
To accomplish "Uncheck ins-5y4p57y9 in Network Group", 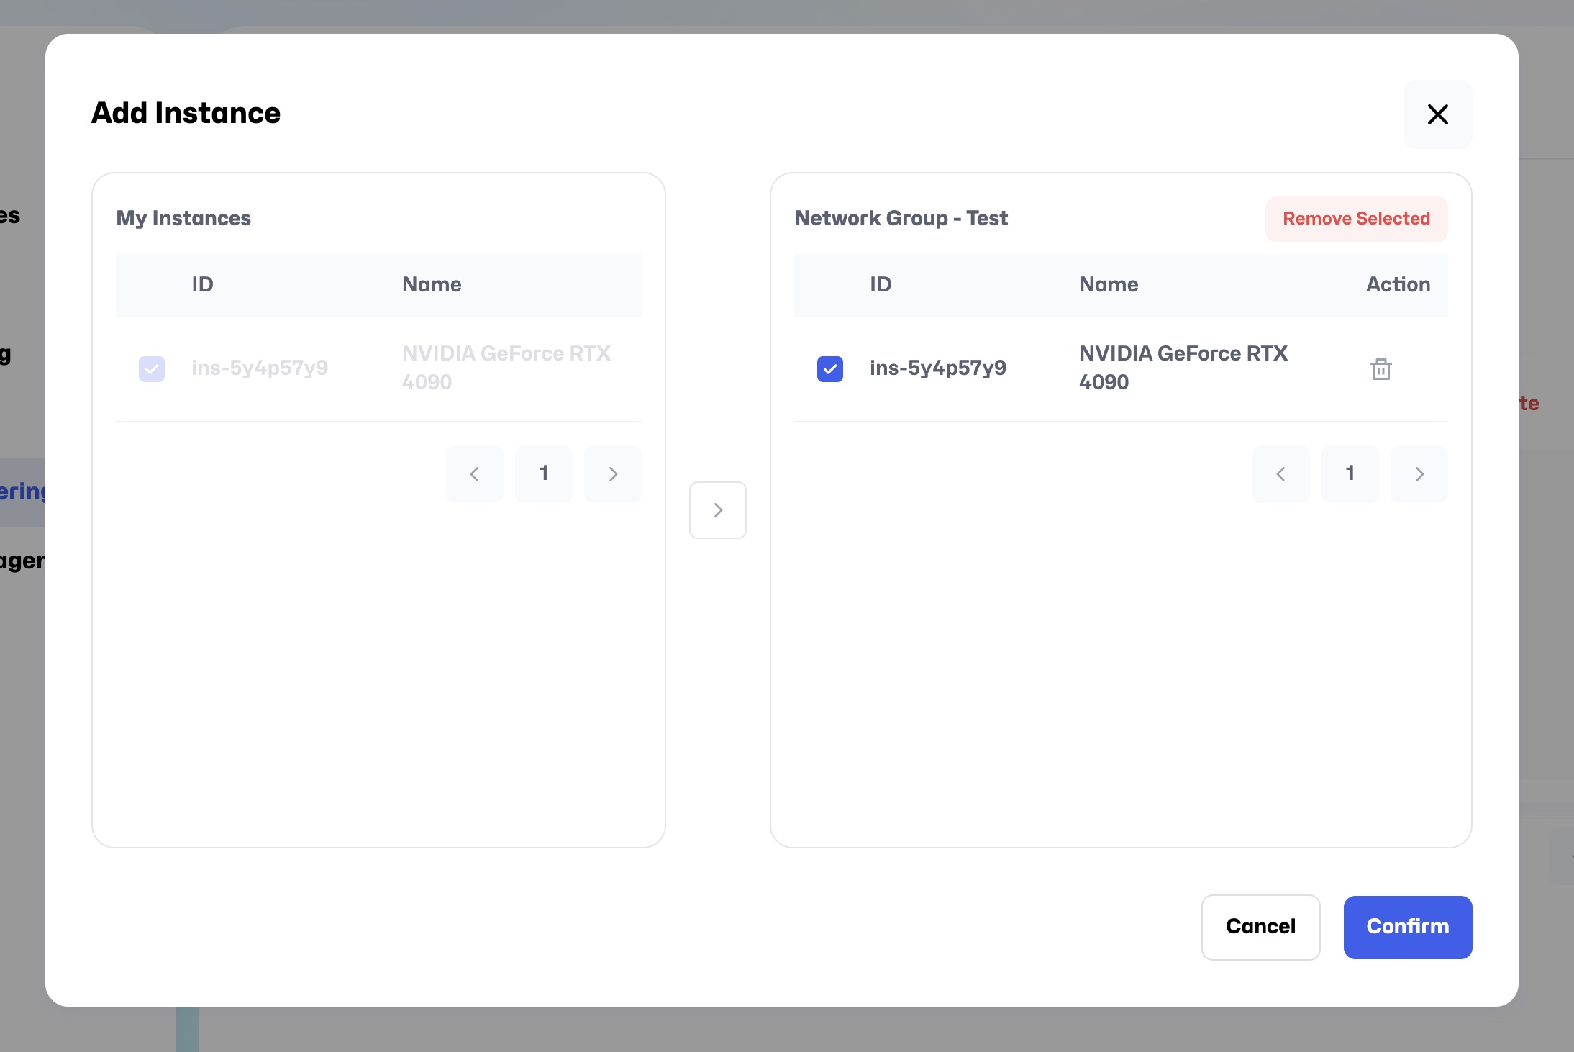I will point(829,369).
